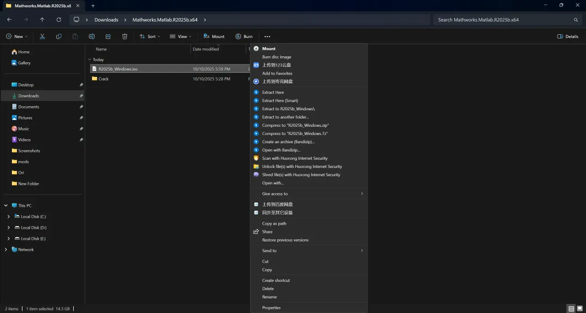Click the Cut scissors icon in toolbar

[x=42, y=37]
